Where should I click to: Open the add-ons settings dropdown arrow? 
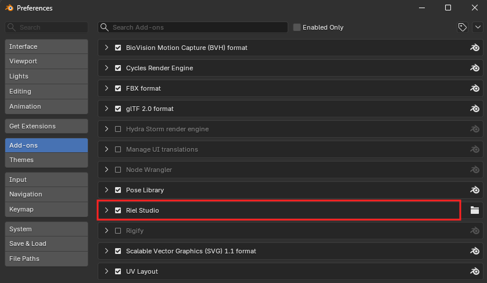478,27
